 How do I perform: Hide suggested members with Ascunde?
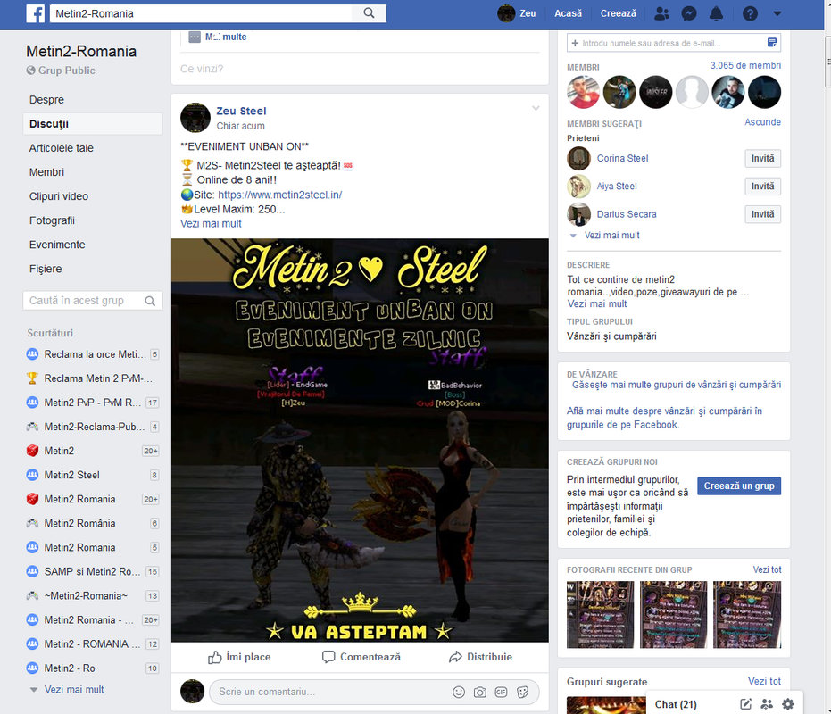(762, 122)
